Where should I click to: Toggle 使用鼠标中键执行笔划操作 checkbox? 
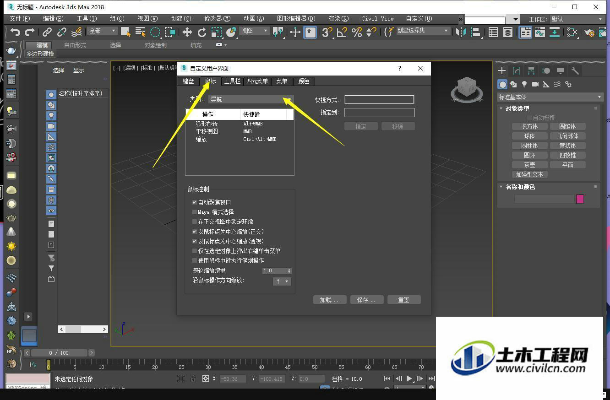[x=195, y=260]
